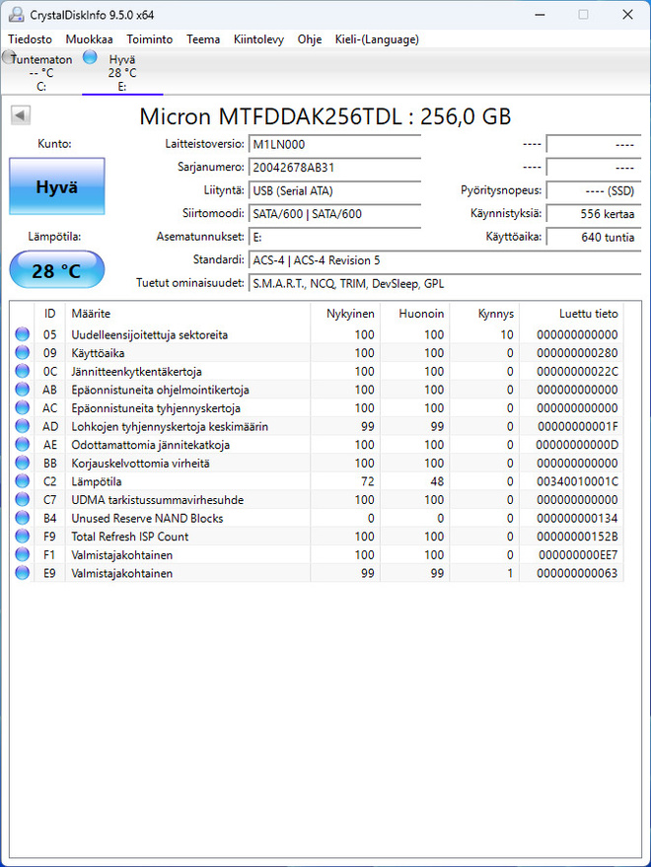Click the ID column header

point(49,314)
